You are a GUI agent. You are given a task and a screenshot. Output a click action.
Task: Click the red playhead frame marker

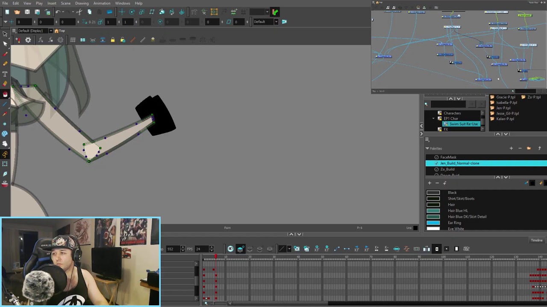[x=215, y=257]
